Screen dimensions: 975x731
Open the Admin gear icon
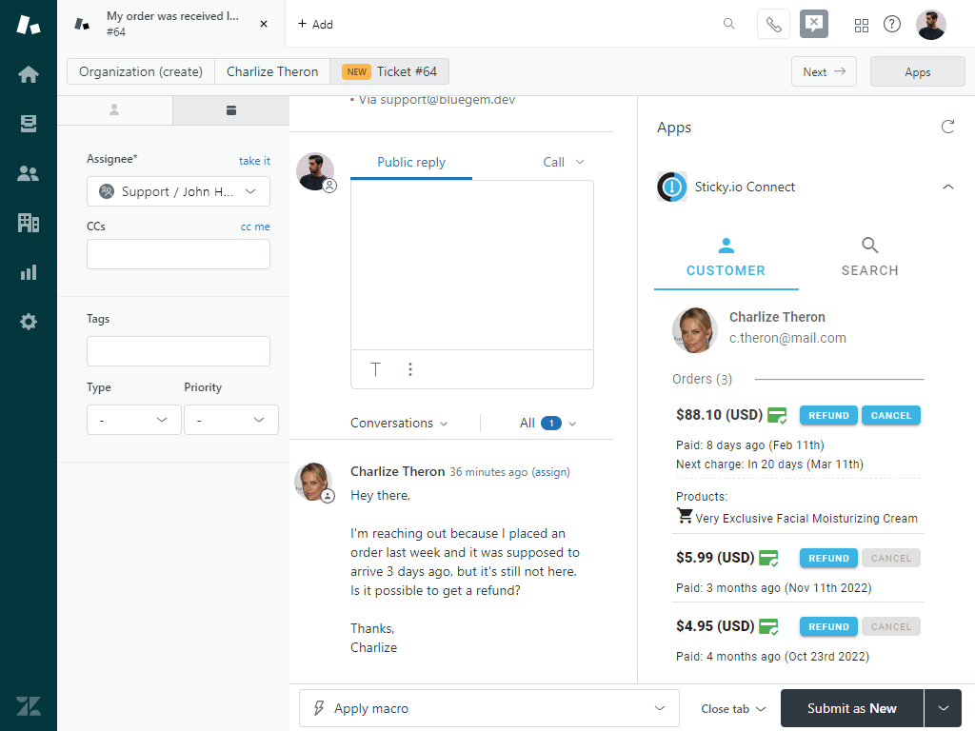point(29,322)
